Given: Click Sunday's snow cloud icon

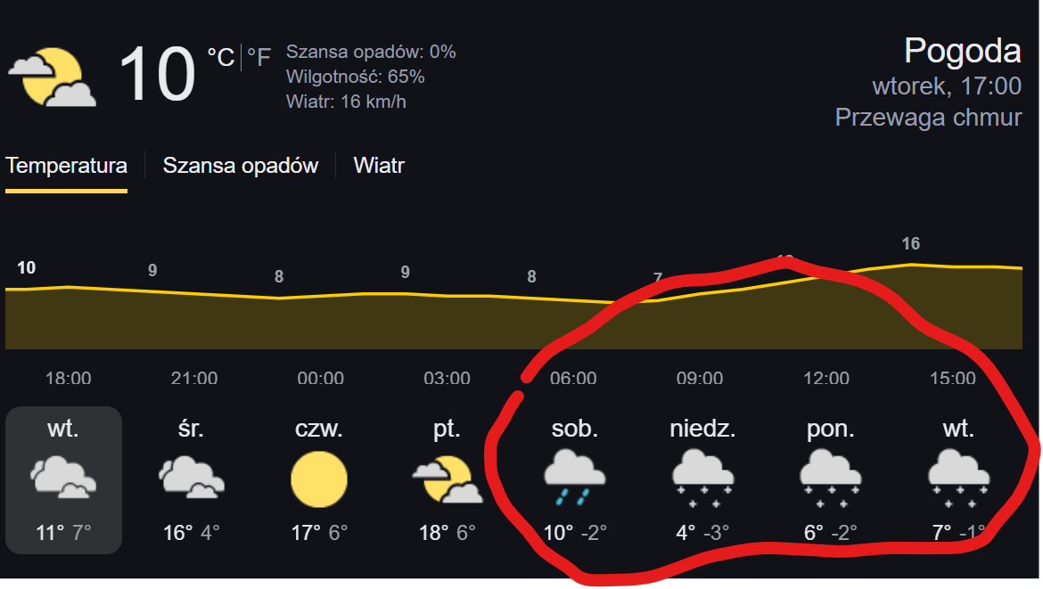Looking at the screenshot, I should point(702,477).
